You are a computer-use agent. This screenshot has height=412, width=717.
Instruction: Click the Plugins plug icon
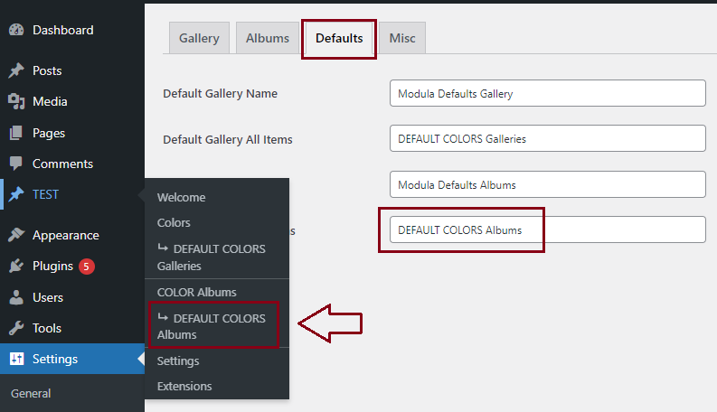(x=16, y=266)
